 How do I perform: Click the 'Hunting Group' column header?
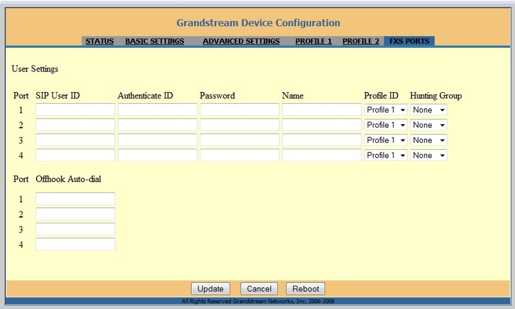[436, 95]
